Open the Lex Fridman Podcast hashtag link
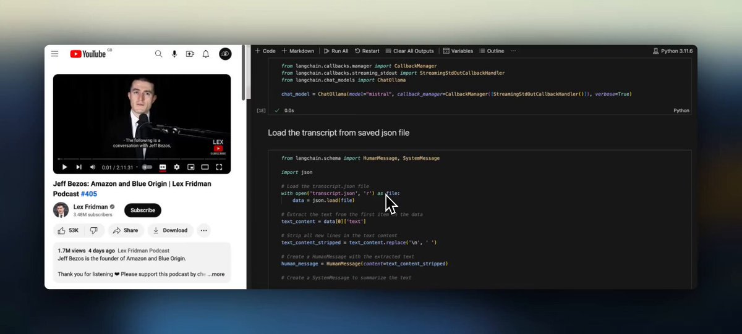This screenshot has width=742, height=334. [143, 251]
